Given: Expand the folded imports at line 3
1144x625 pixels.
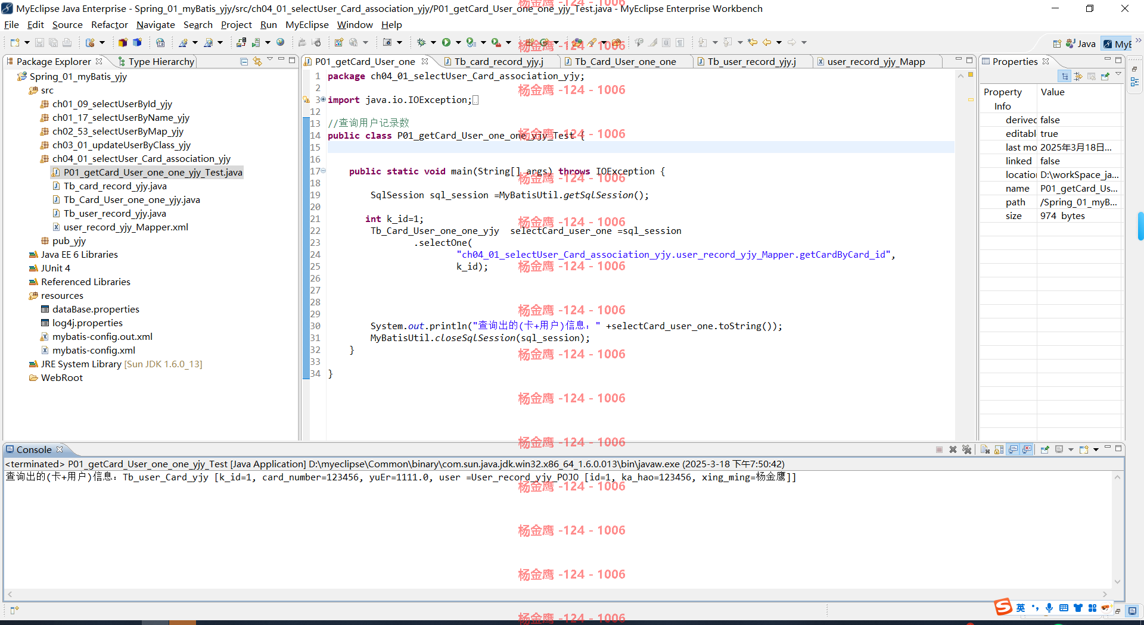Looking at the screenshot, I should pos(324,99).
